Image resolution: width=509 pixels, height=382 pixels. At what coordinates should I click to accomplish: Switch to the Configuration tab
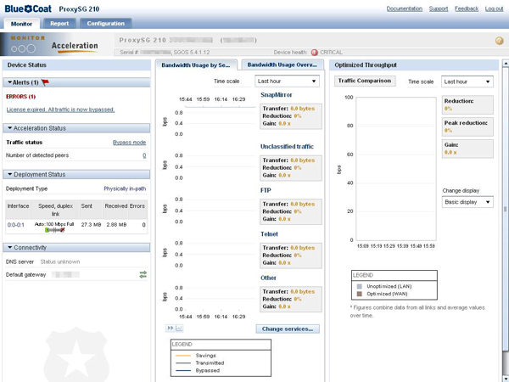coord(105,24)
